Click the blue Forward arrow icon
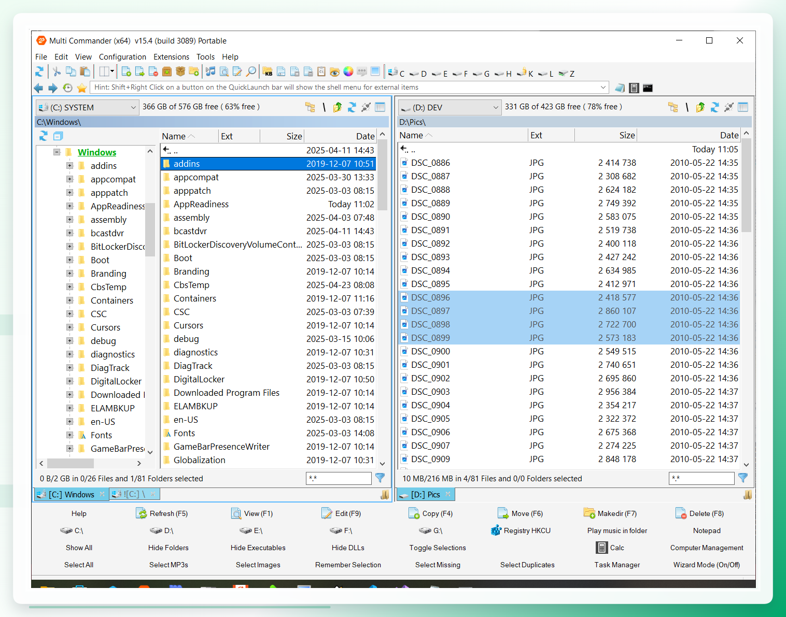Viewport: 786px width, 617px height. (53, 88)
